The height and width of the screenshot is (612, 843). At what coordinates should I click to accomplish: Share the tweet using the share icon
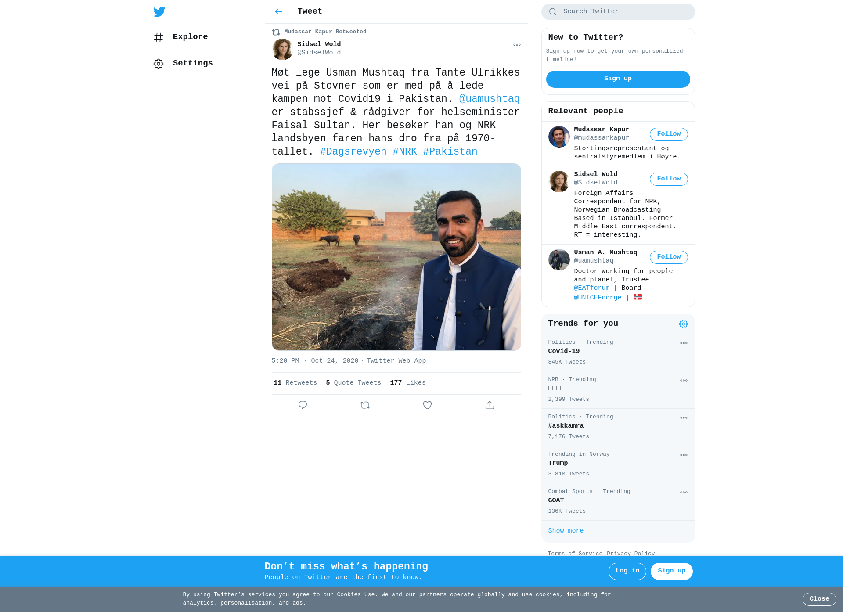(490, 405)
